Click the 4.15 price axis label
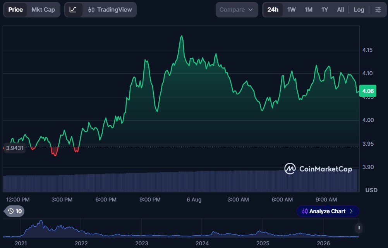 click(367, 50)
